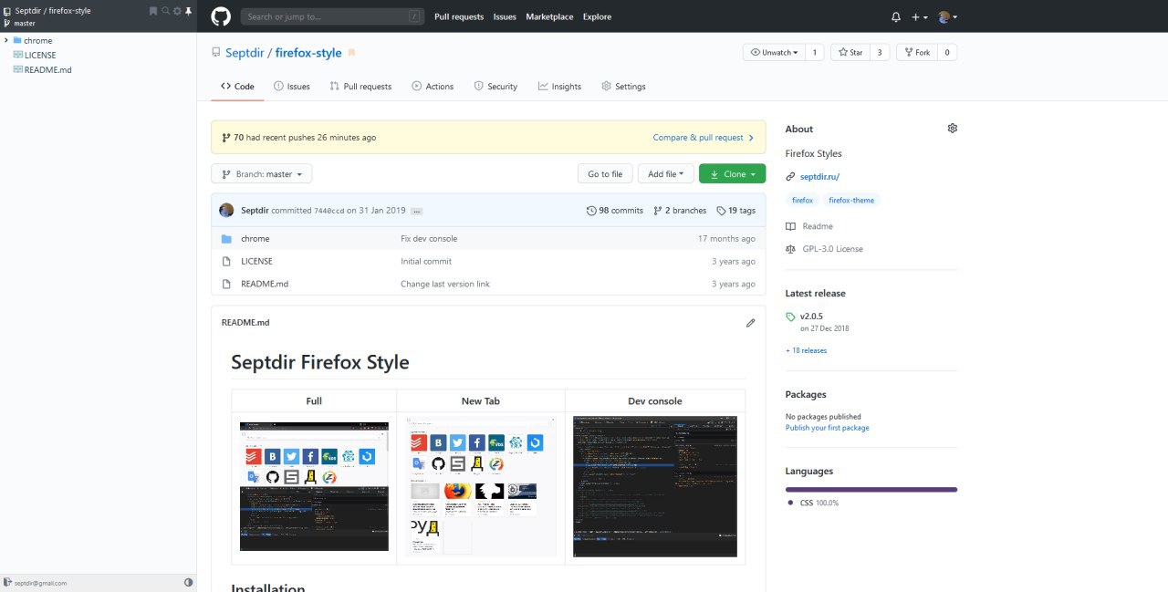The width and height of the screenshot is (1168, 592).
Task: Open Octotree sidebar settings gear
Action: pyautogui.click(x=177, y=11)
